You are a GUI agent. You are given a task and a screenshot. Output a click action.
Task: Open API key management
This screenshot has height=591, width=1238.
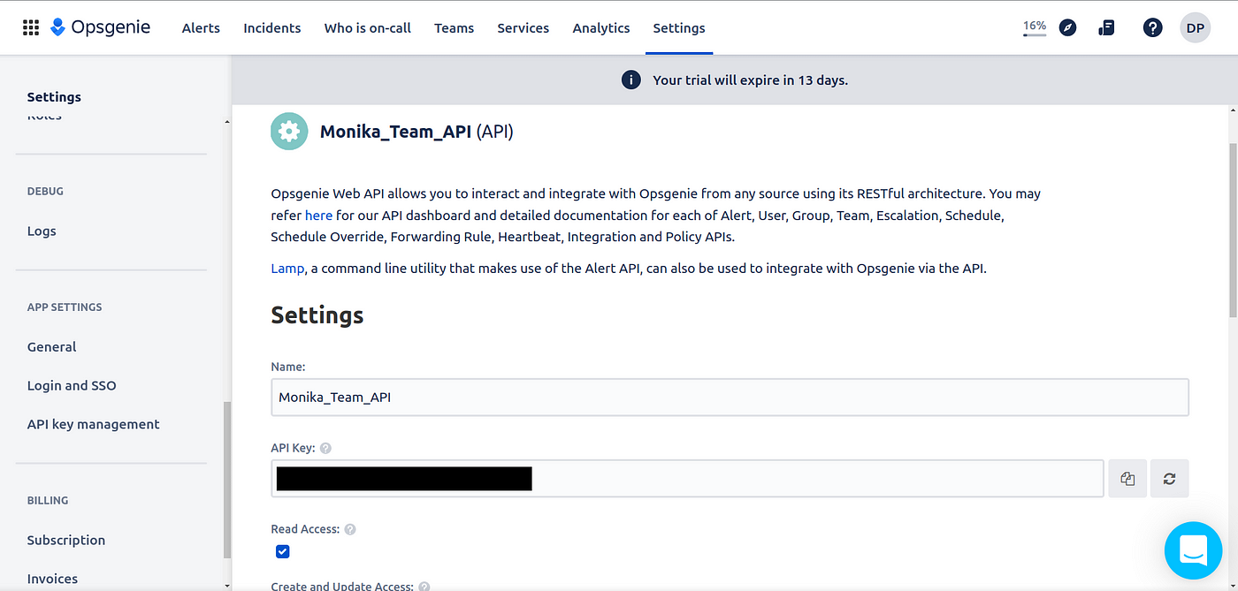(94, 424)
